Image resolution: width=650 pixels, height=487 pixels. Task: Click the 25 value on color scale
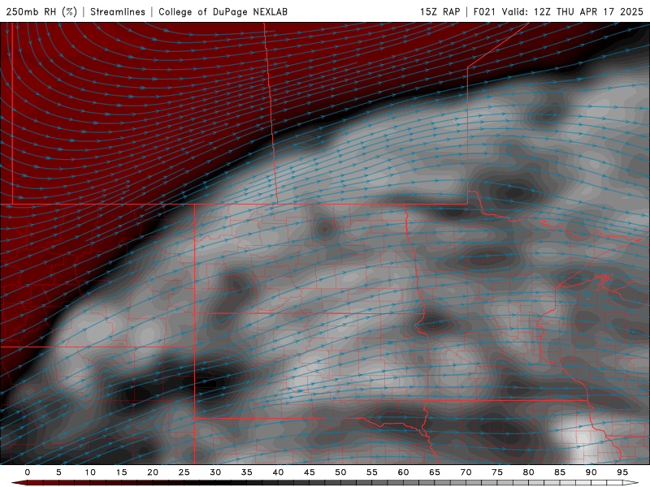(184, 472)
